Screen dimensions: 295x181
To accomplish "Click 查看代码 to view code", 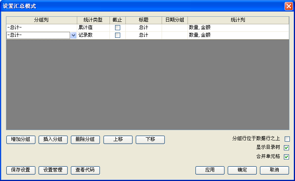I will coord(85,170).
